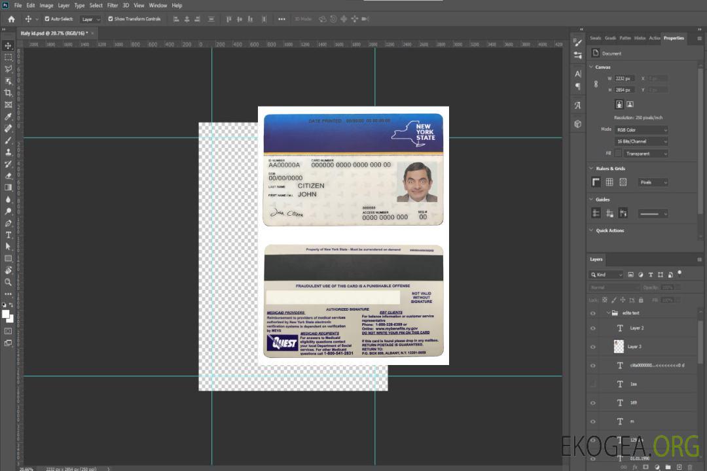Select the Crop tool in the toolbar
This screenshot has height=471, width=707.
tap(9, 93)
